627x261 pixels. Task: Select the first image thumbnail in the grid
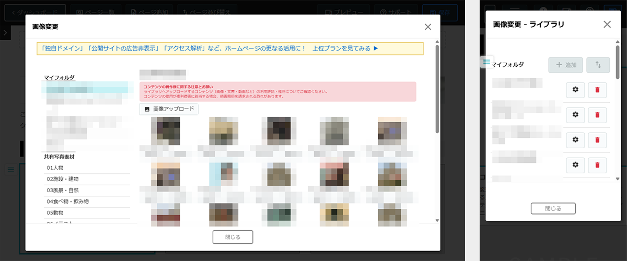[x=166, y=130]
